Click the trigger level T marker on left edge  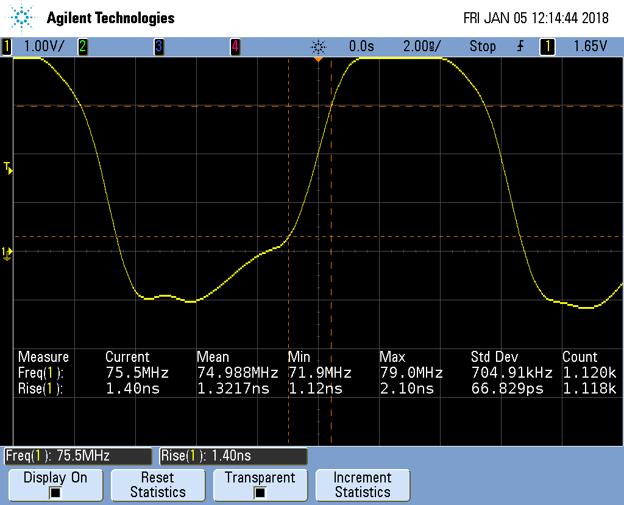[x=7, y=168]
